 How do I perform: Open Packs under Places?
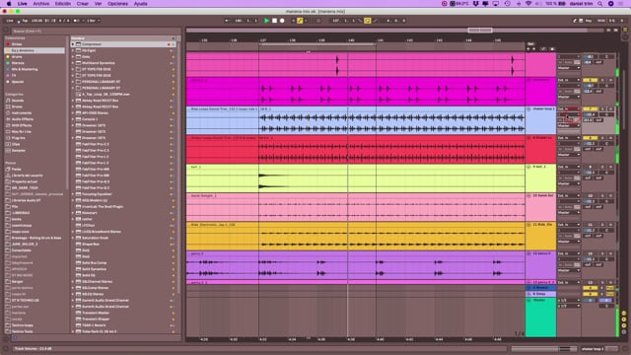(16, 169)
